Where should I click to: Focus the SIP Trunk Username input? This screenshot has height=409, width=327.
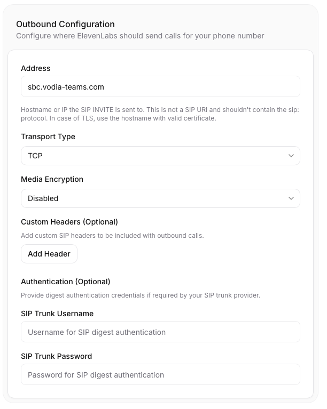point(160,332)
